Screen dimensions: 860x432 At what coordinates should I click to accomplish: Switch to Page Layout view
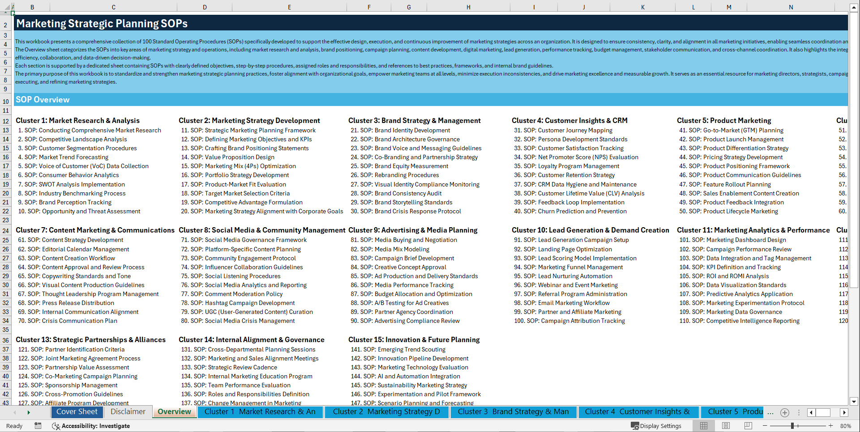[726, 426]
